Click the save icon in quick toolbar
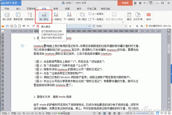This screenshot has height=115, width=172. point(7,26)
